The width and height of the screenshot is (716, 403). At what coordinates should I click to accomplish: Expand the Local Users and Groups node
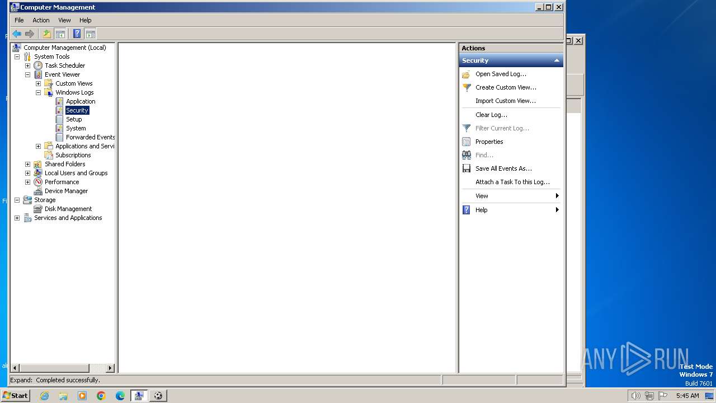[x=27, y=173]
